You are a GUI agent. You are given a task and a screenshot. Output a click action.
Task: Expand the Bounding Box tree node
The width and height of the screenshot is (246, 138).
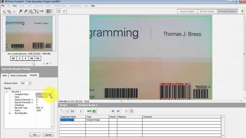[10, 113]
